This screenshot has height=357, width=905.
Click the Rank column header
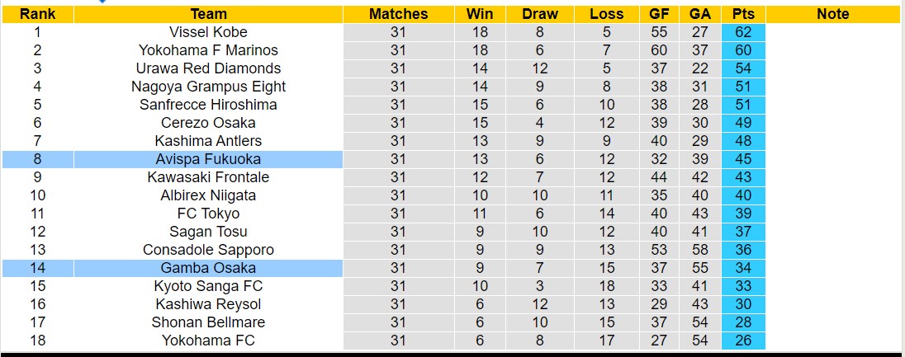click(37, 14)
